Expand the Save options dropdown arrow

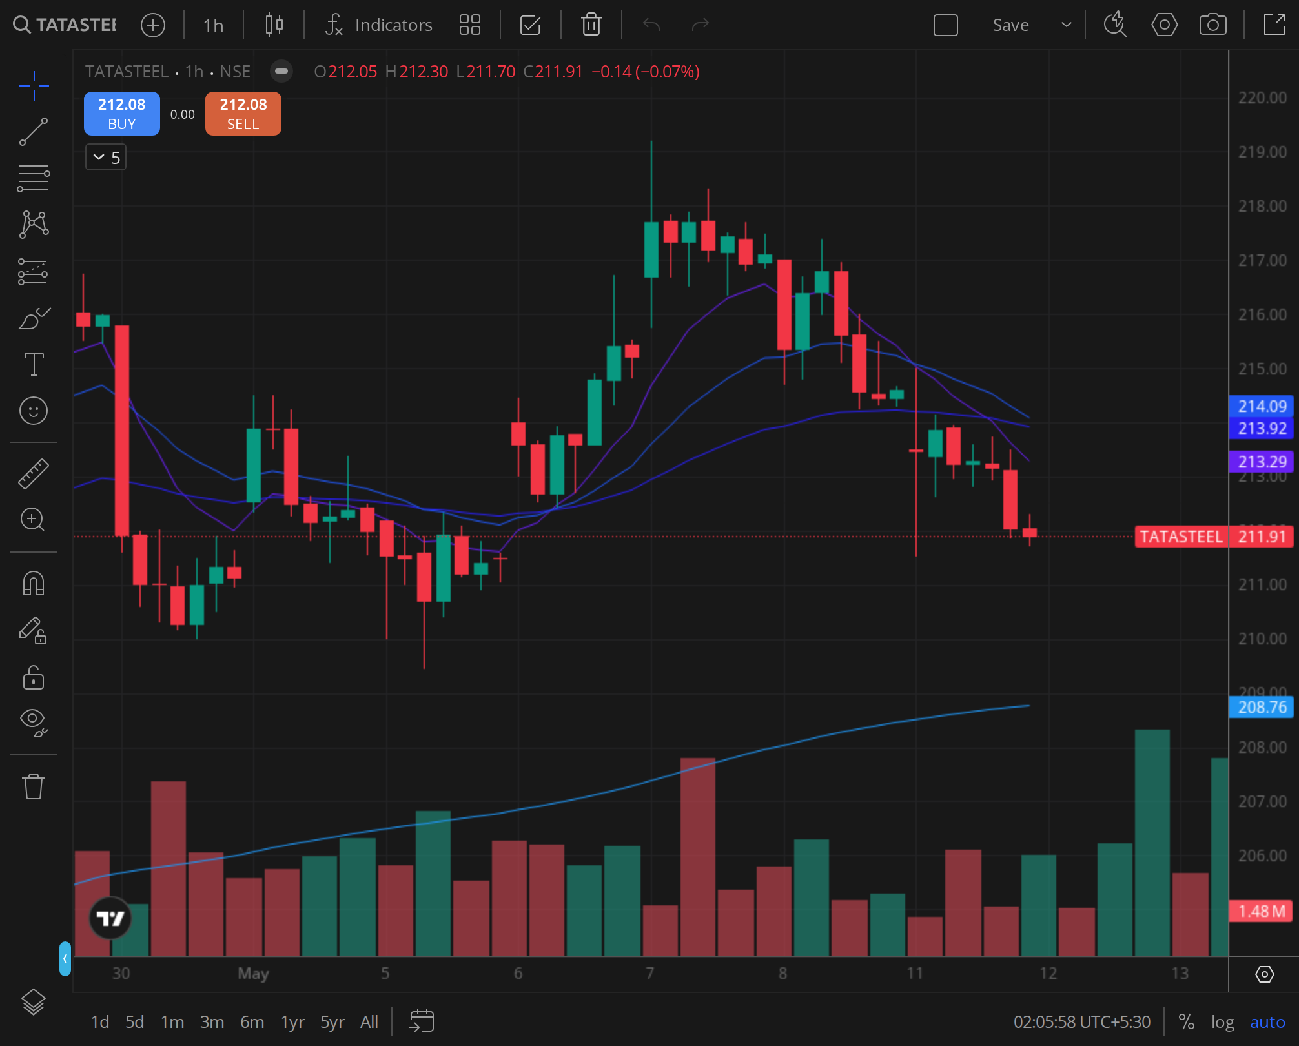click(1067, 25)
